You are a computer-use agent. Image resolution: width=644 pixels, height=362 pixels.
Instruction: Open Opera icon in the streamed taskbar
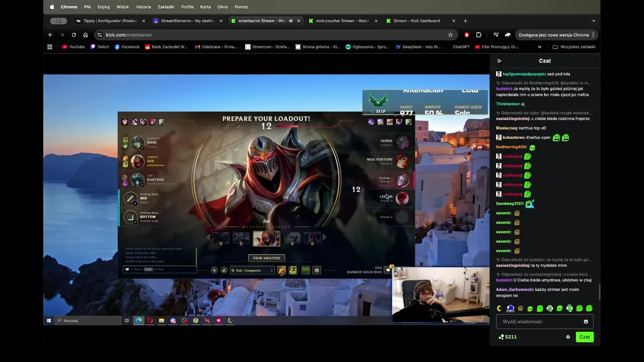click(x=150, y=320)
